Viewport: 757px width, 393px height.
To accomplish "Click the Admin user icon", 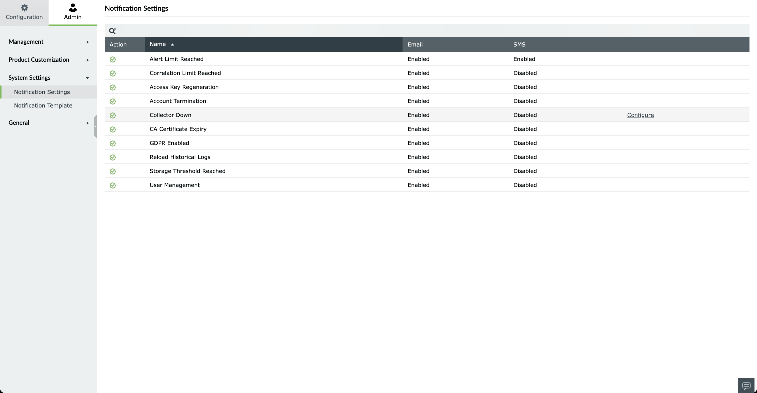I will 73,8.
